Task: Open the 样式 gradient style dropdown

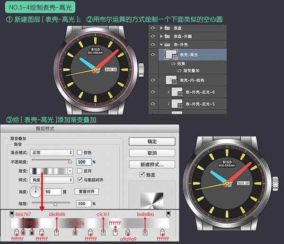Action: pos(52,180)
